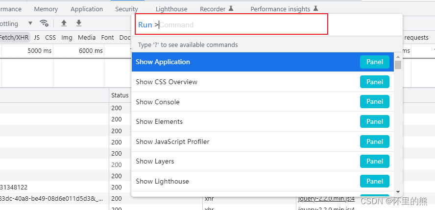Open network conditions wifi settings icon
This screenshot has height=210, width=435.
coord(44,23)
